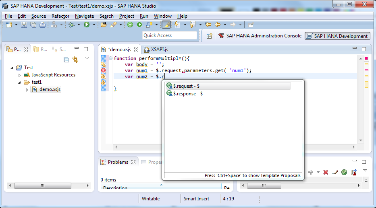The image size is (376, 208).
Task: Expand the JavaScript Resources node
Action: click(x=19, y=75)
